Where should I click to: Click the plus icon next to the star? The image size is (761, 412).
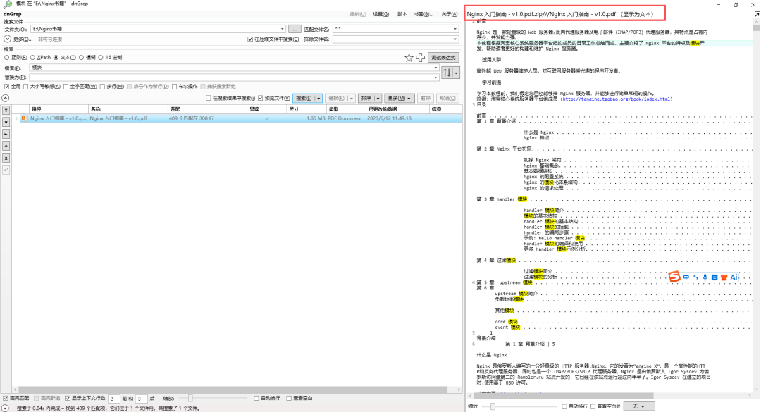click(420, 58)
